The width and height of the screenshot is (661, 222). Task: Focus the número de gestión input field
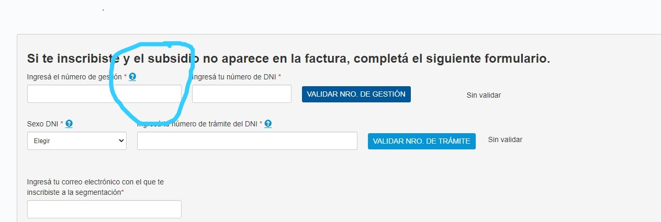pos(104,94)
